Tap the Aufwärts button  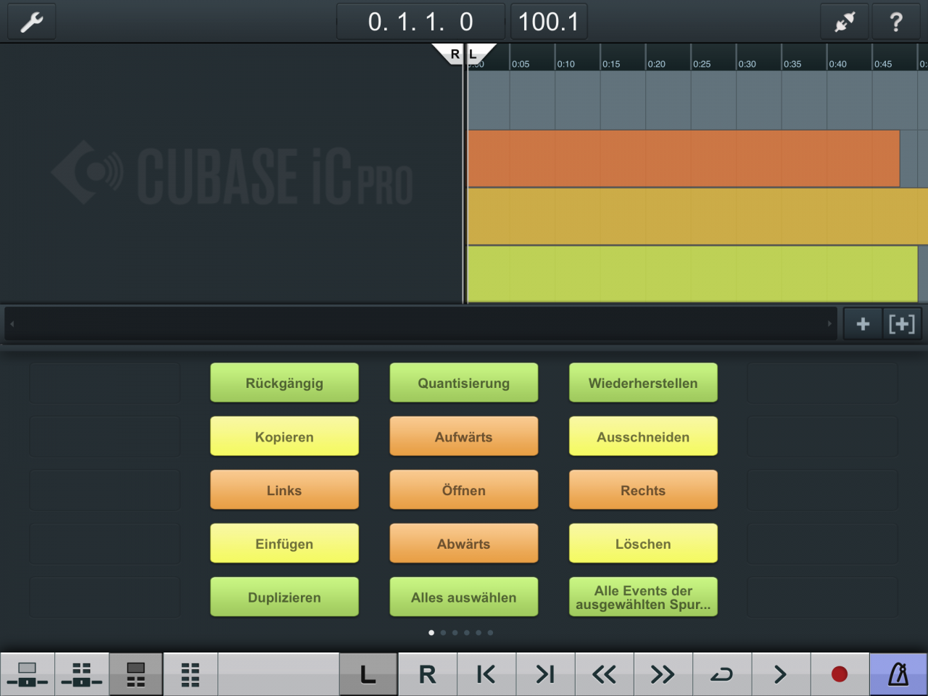(x=464, y=436)
